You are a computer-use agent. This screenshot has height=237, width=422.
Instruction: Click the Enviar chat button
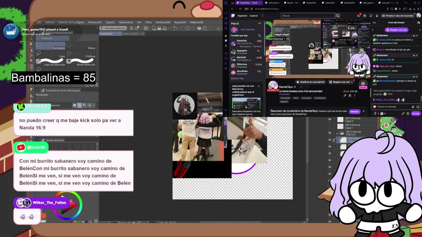[416, 114]
